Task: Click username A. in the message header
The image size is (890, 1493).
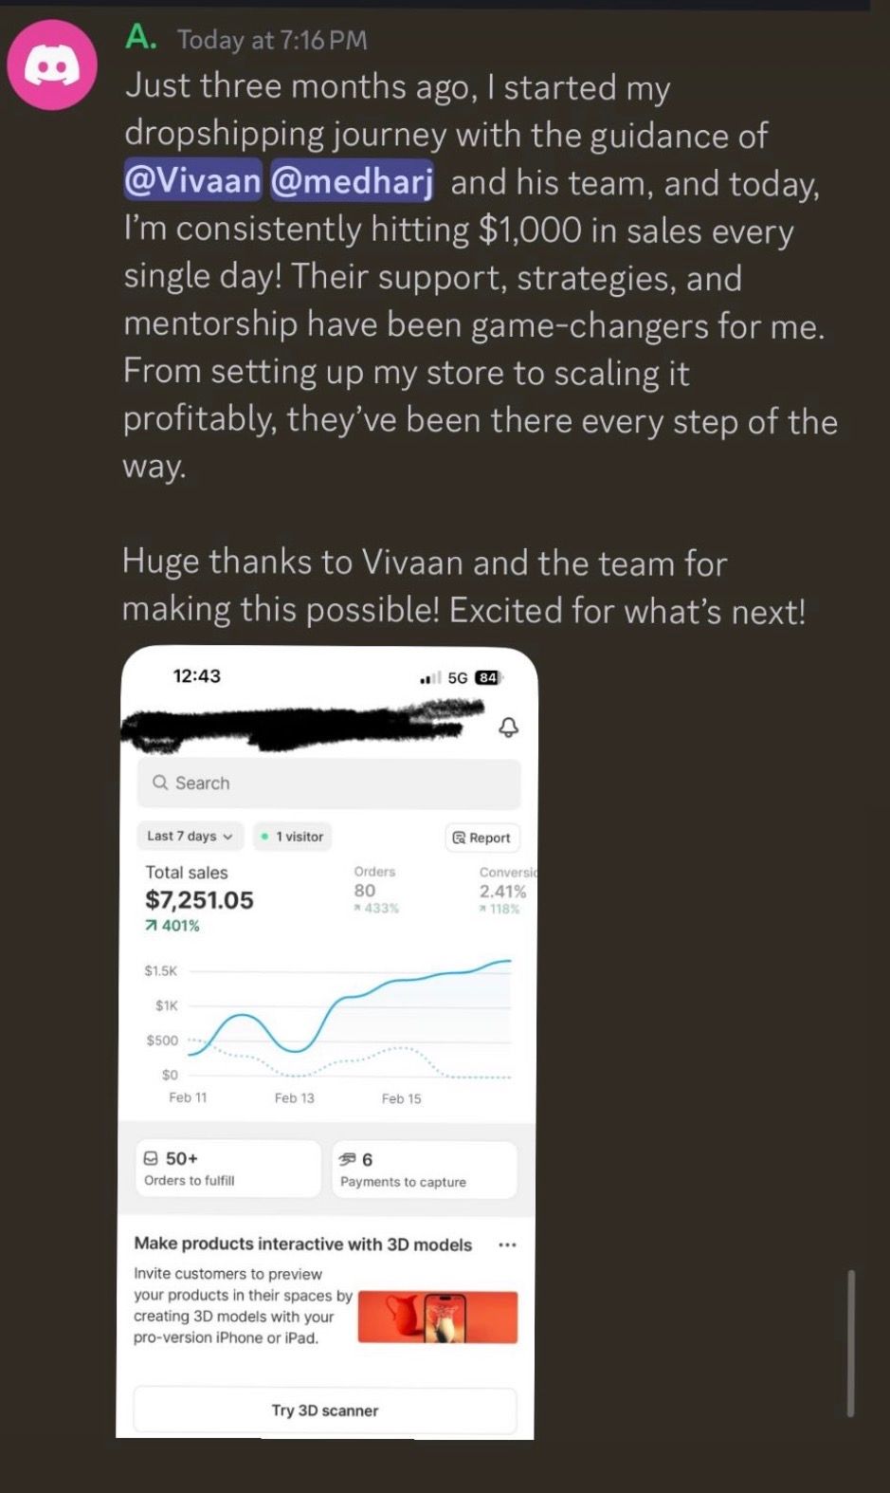Action: [141, 38]
